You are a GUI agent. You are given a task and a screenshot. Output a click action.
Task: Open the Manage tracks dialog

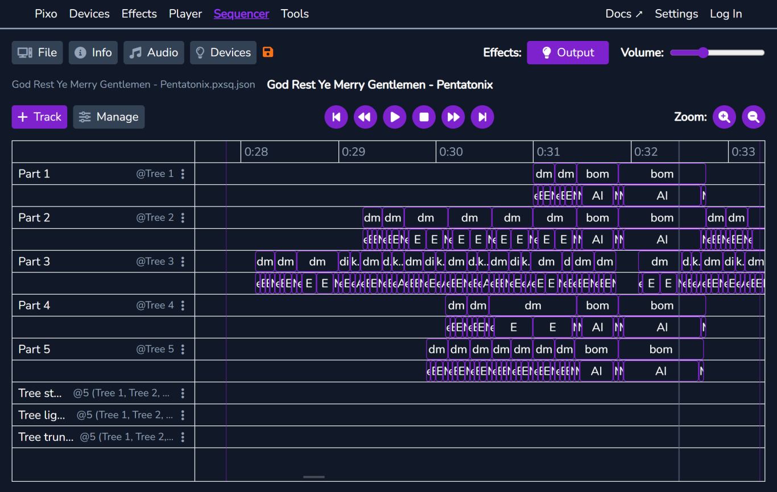point(109,117)
